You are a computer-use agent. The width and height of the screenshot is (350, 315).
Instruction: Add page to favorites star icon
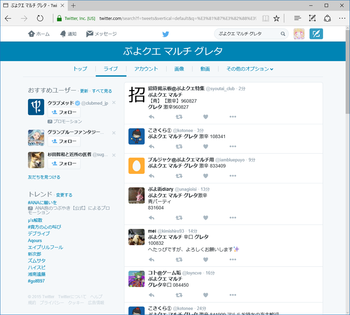(276, 18)
